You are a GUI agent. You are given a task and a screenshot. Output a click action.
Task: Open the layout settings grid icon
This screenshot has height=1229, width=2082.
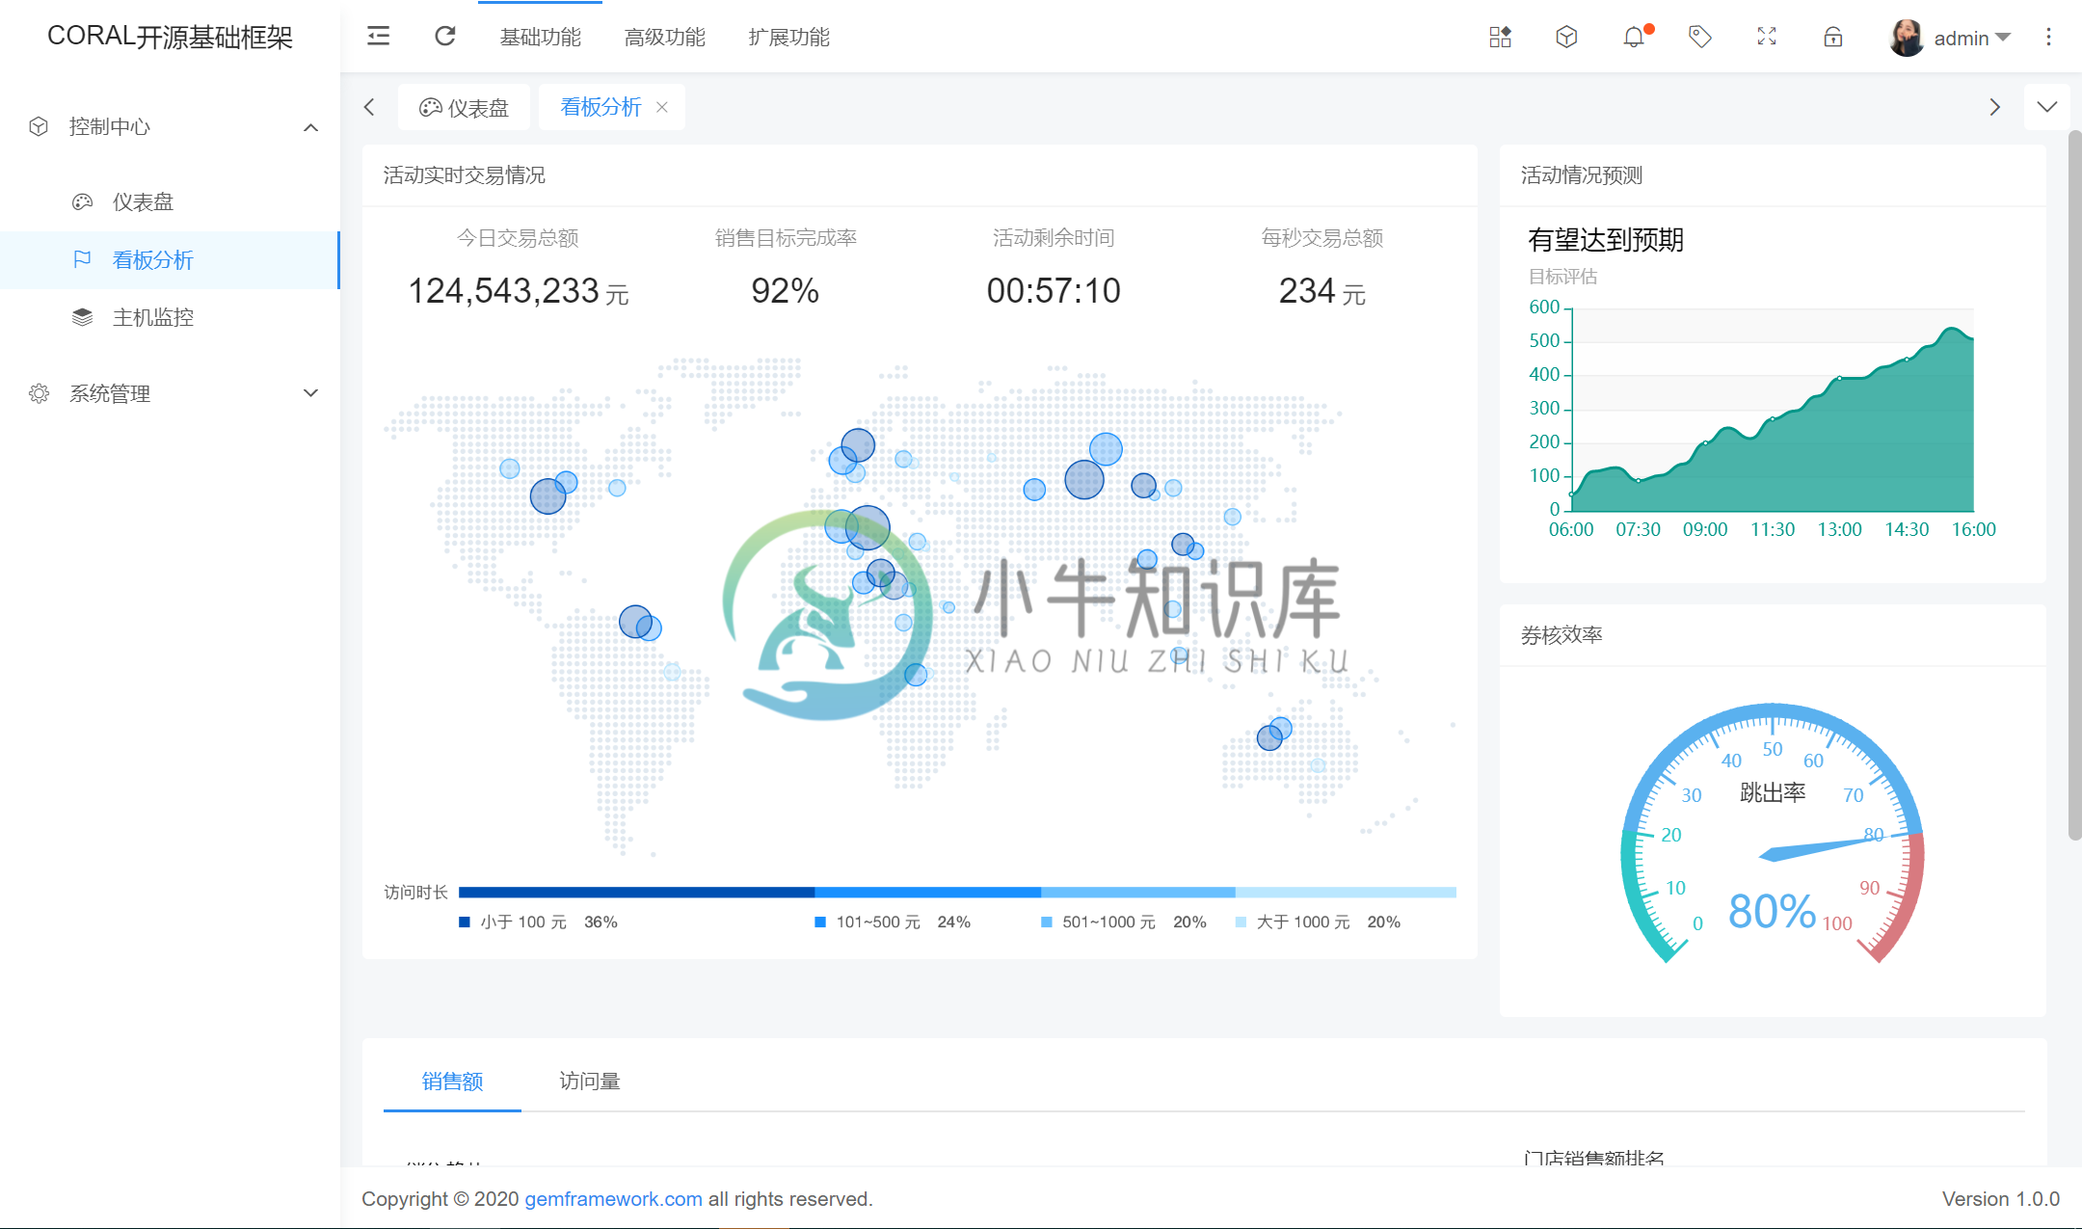(1500, 37)
